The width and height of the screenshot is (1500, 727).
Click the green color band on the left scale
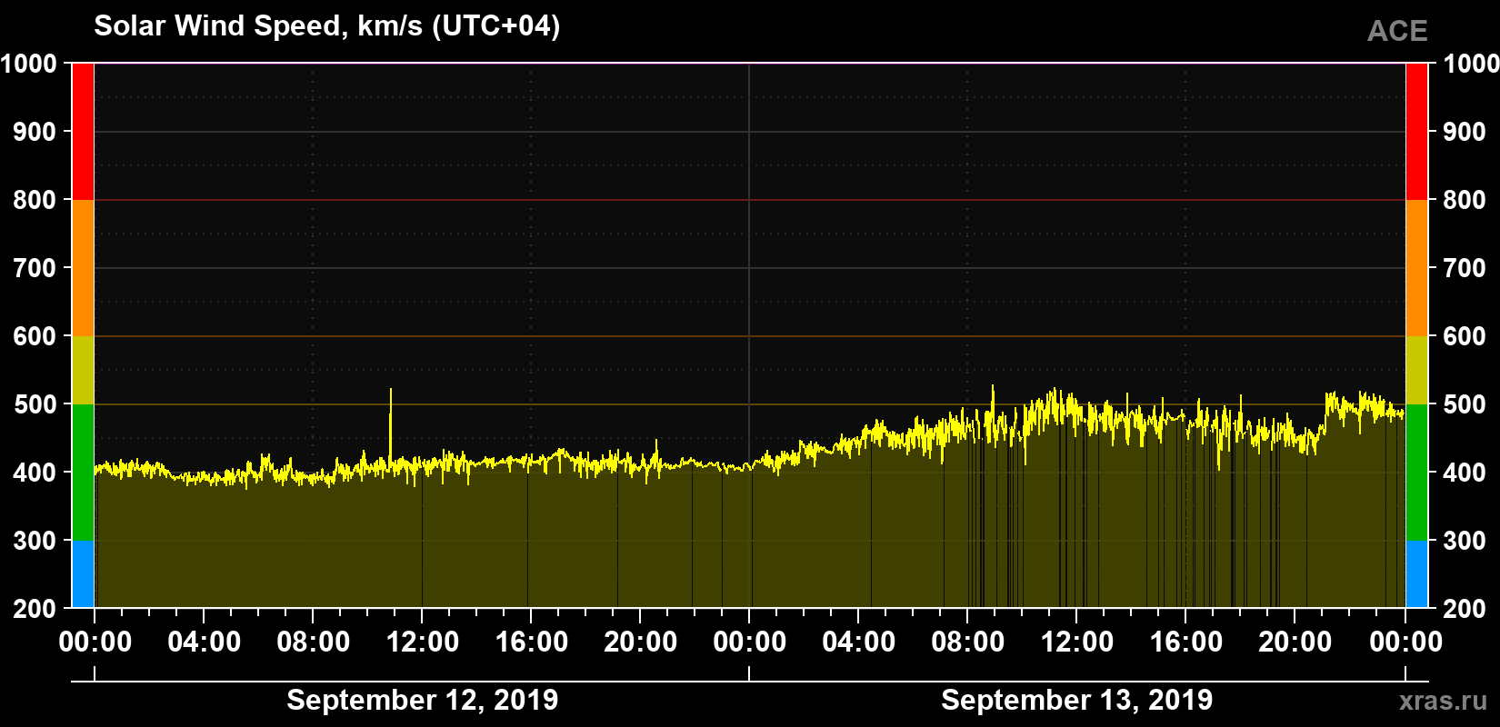pos(83,473)
